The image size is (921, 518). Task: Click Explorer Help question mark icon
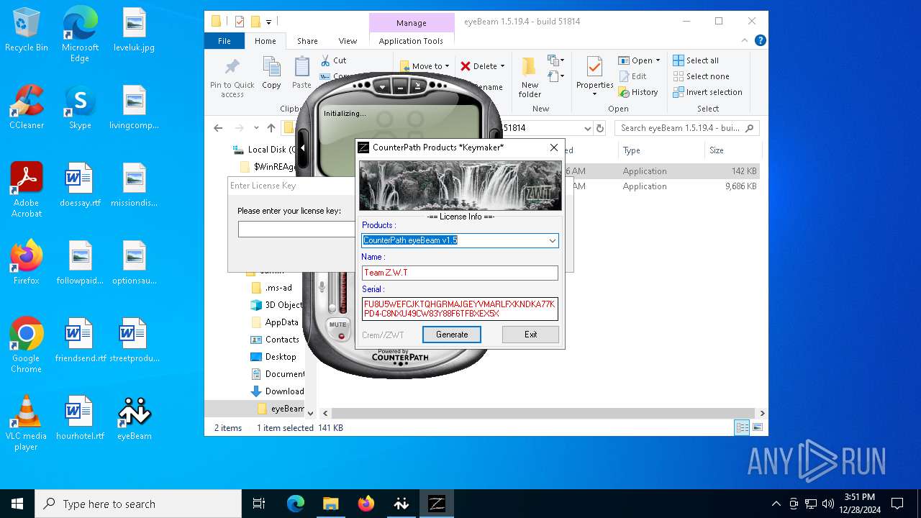coord(760,41)
